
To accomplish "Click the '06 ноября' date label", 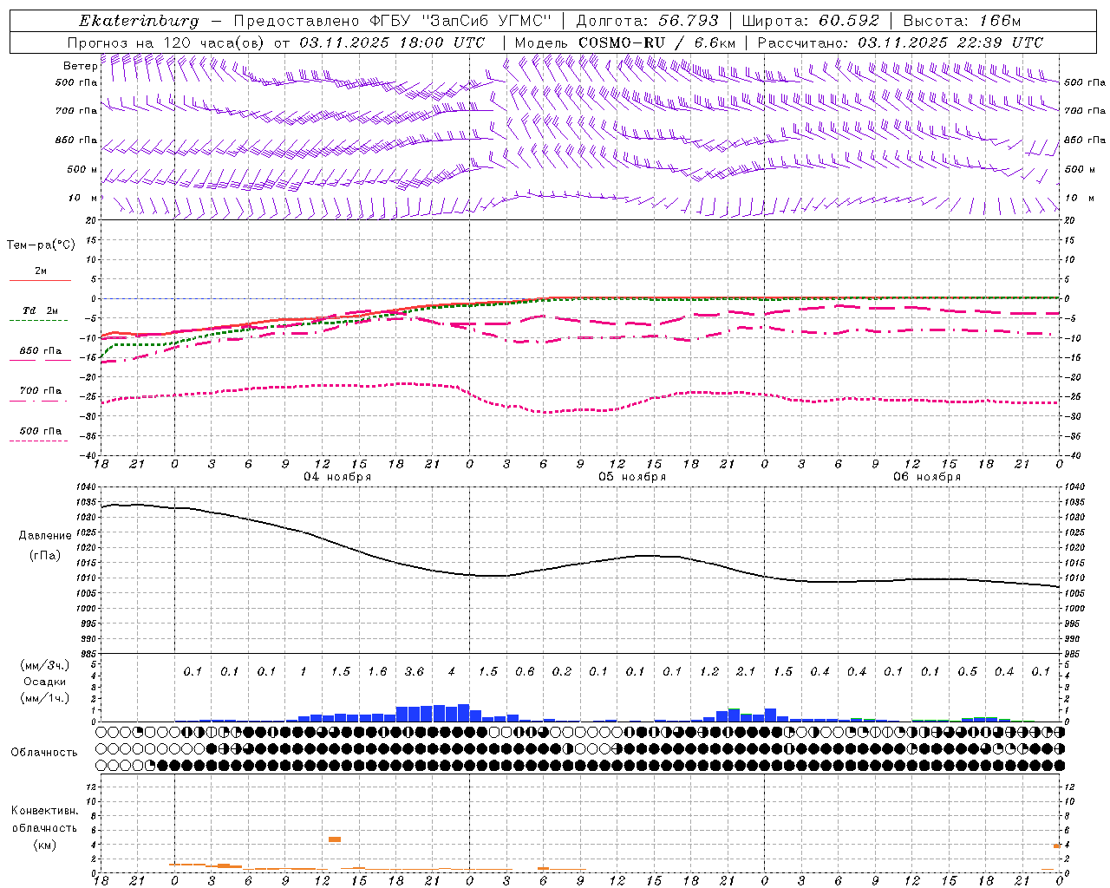I will click(927, 477).
